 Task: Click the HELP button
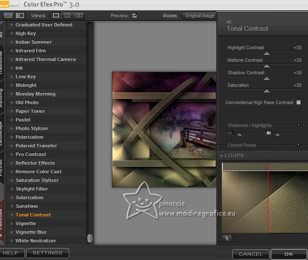coord(11,253)
